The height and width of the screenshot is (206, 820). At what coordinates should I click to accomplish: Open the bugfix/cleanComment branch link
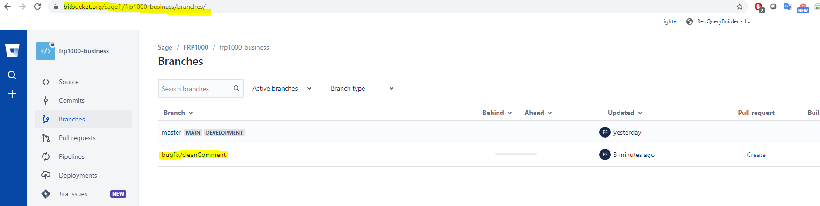tap(194, 155)
